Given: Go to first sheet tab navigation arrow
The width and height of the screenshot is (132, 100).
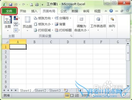Looking at the screenshot, I should click(4, 90).
